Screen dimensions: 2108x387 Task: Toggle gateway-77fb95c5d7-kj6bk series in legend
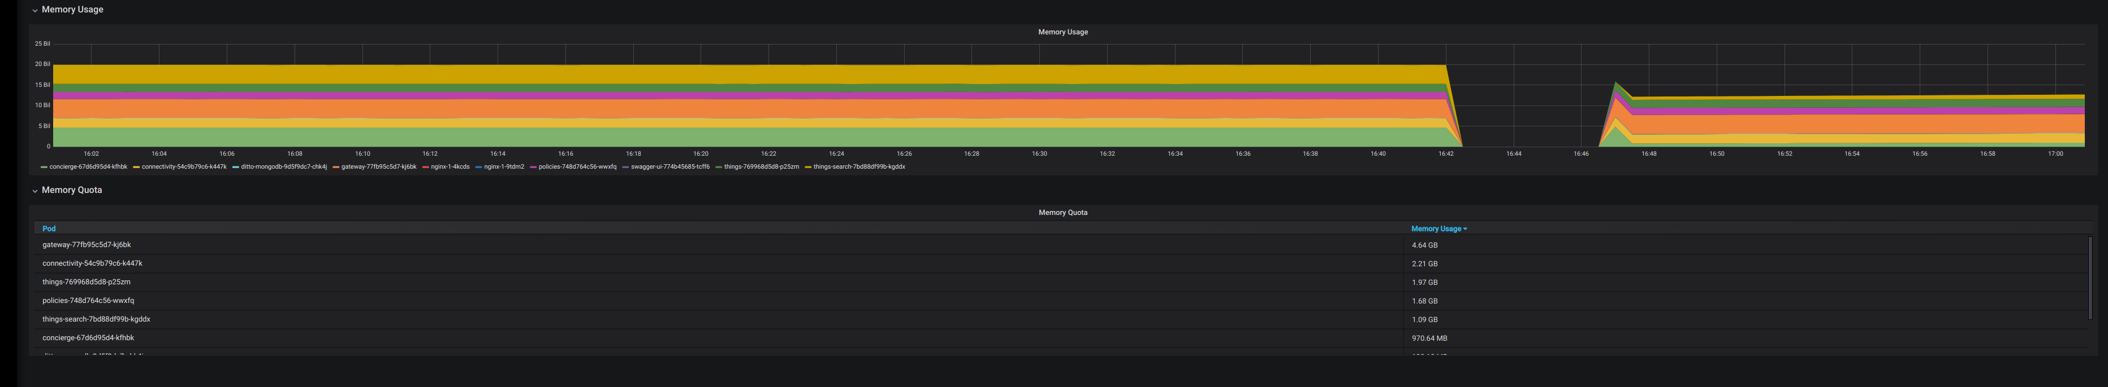point(379,166)
